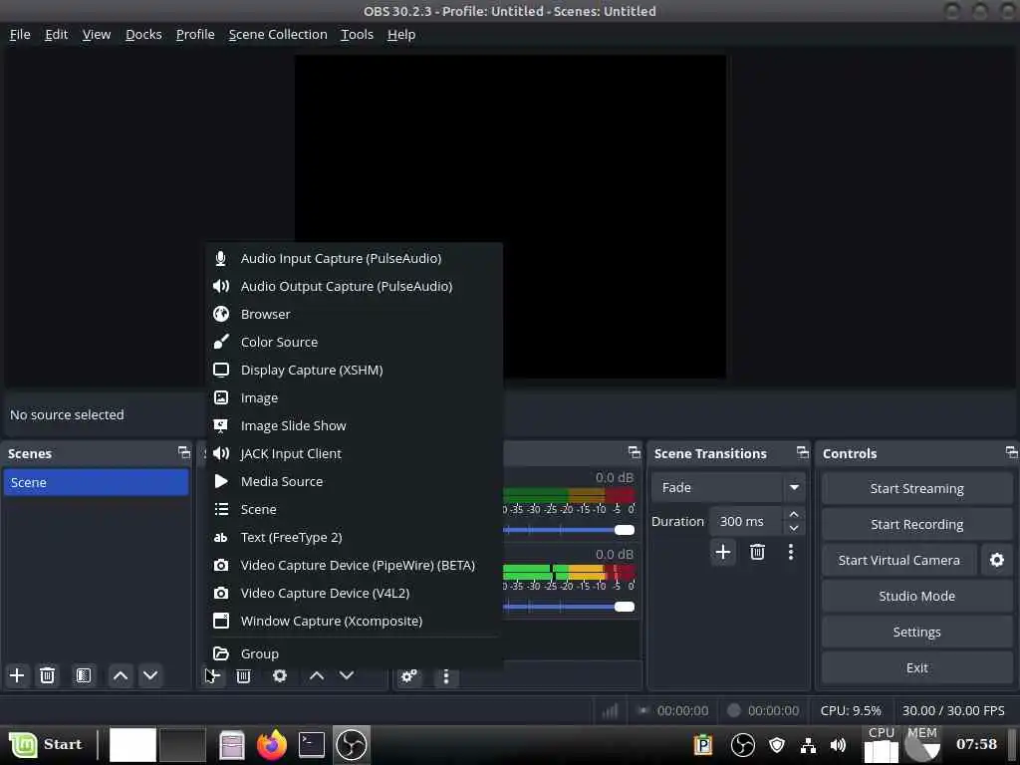Click the shield tray icon

tap(777, 745)
